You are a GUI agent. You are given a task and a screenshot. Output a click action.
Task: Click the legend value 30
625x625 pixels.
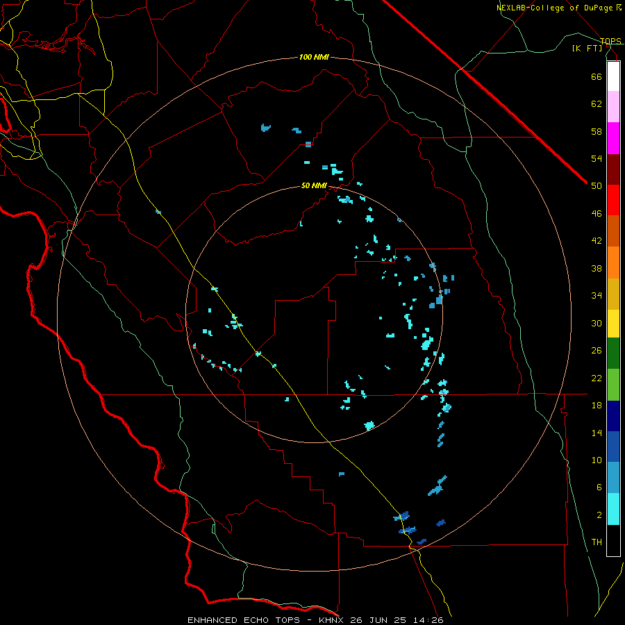(x=597, y=323)
